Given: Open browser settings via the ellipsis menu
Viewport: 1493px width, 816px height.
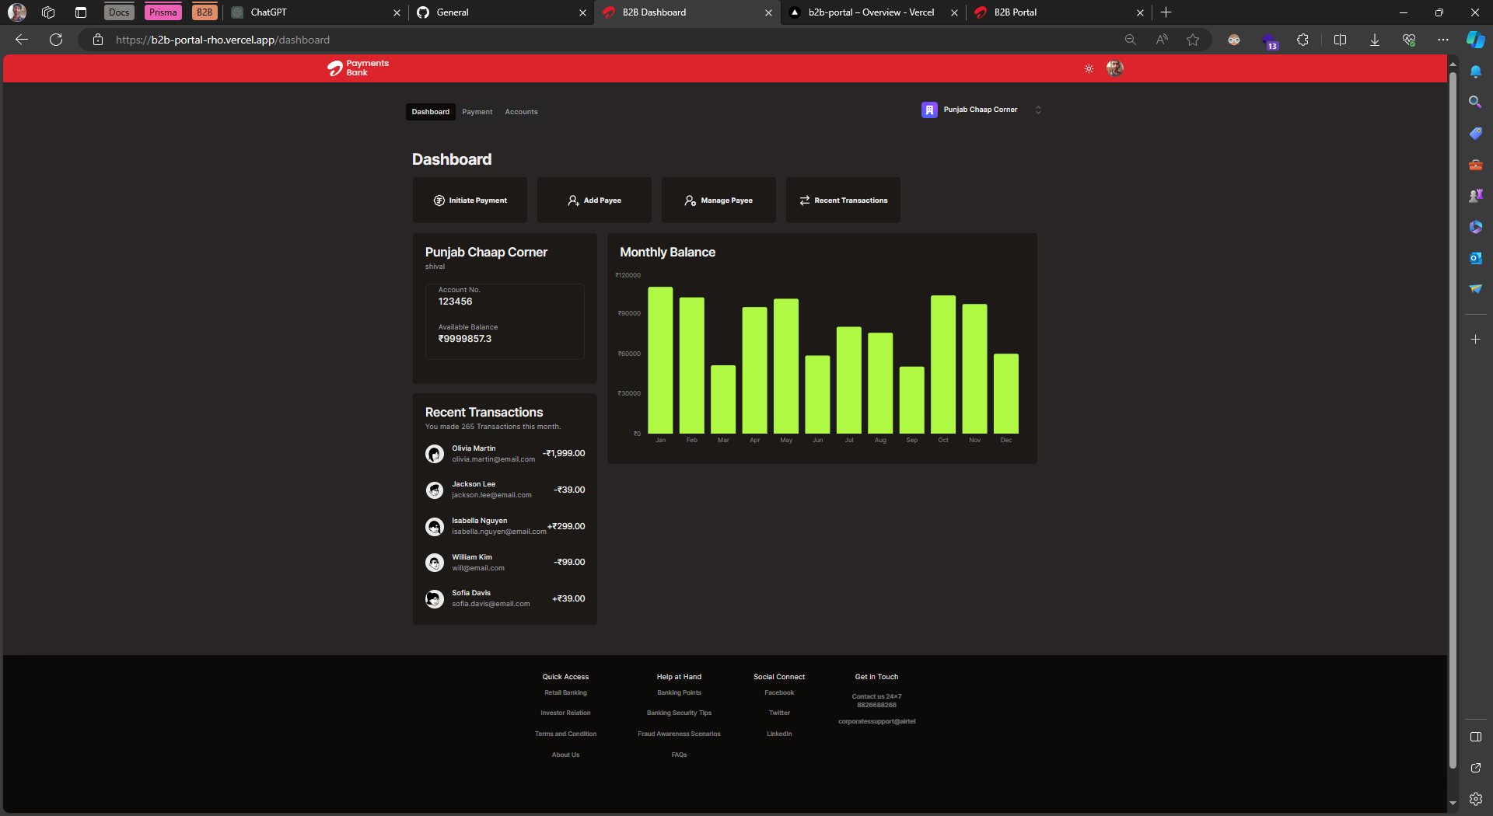Looking at the screenshot, I should [x=1442, y=40].
